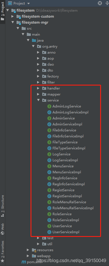Select the RegInfoServiceImpl file
This screenshot has height=266, width=109.
(x=68, y=184)
